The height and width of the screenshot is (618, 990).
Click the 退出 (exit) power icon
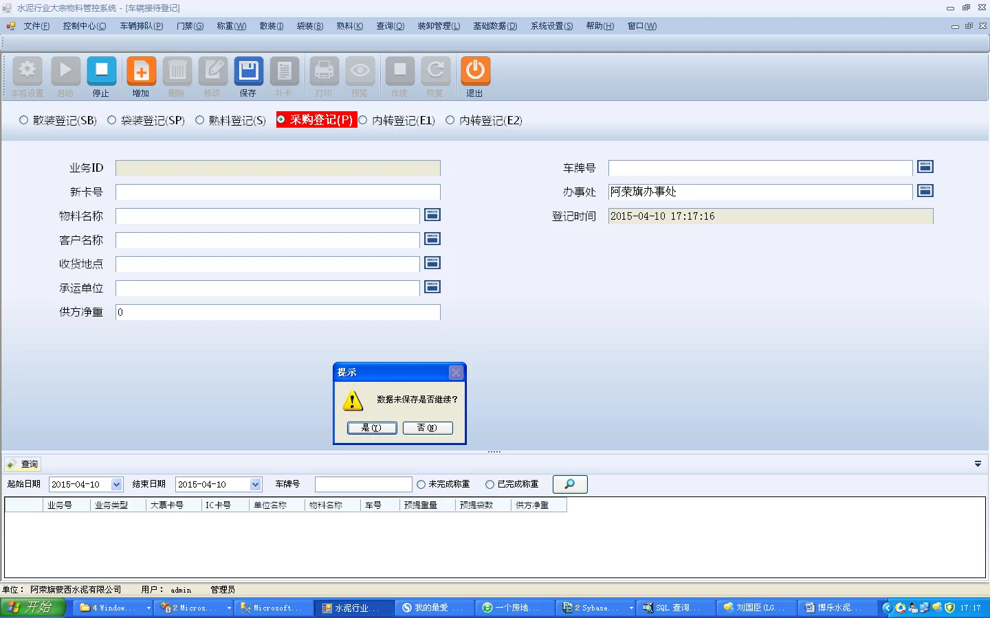(474, 71)
